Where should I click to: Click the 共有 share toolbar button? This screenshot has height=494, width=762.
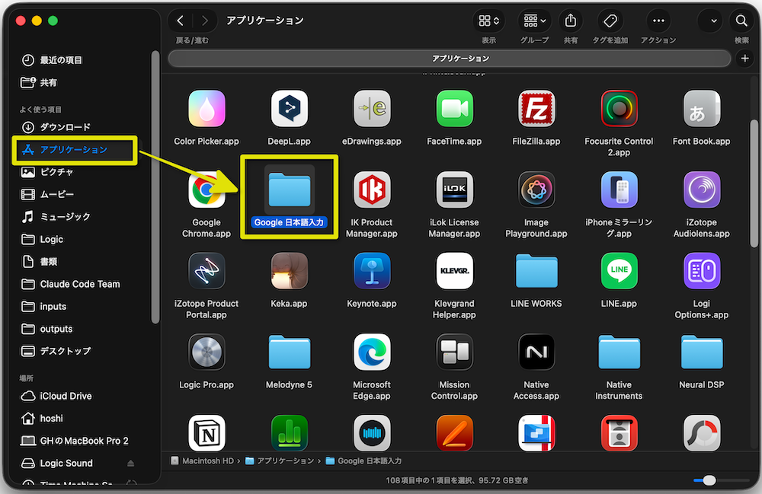(571, 21)
